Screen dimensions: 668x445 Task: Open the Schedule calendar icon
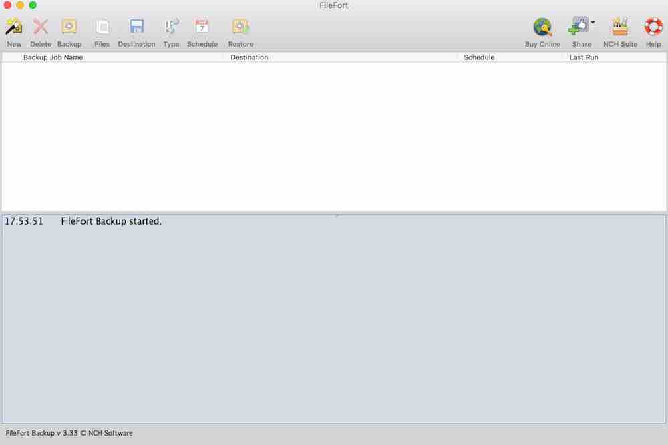click(x=202, y=27)
